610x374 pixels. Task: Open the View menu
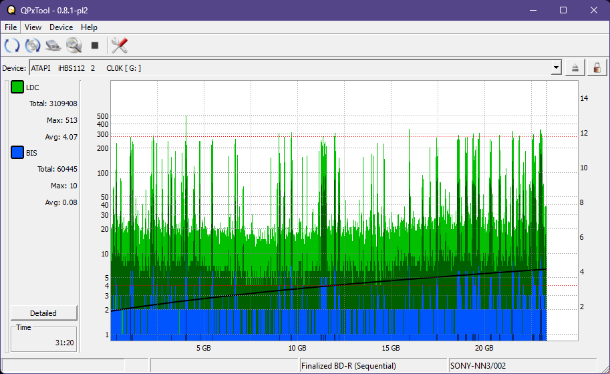(33, 27)
